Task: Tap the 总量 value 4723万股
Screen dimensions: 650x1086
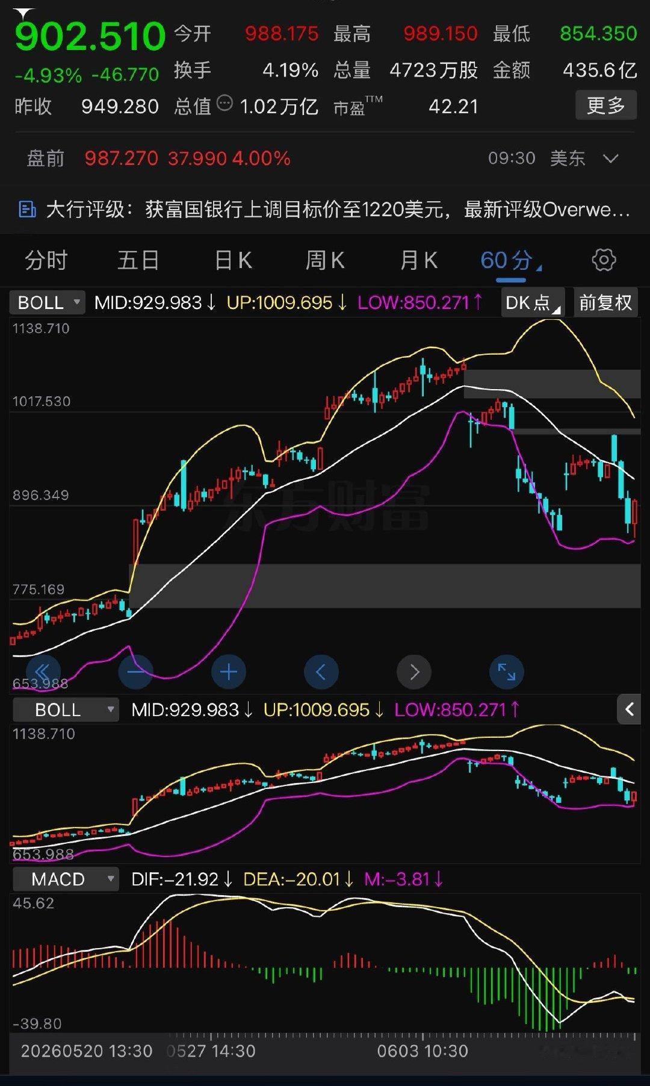Action: (x=434, y=70)
